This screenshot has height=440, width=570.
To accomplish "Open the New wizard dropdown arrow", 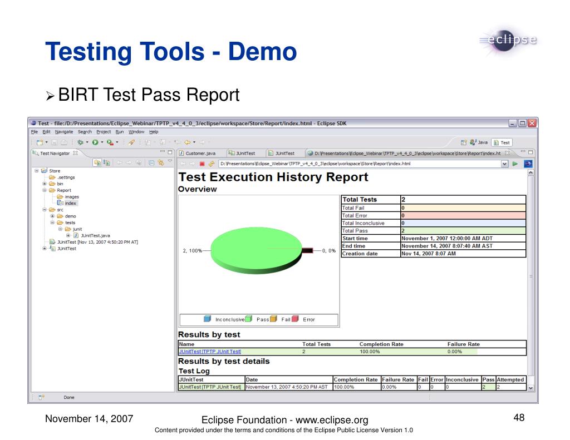I will pos(47,142).
